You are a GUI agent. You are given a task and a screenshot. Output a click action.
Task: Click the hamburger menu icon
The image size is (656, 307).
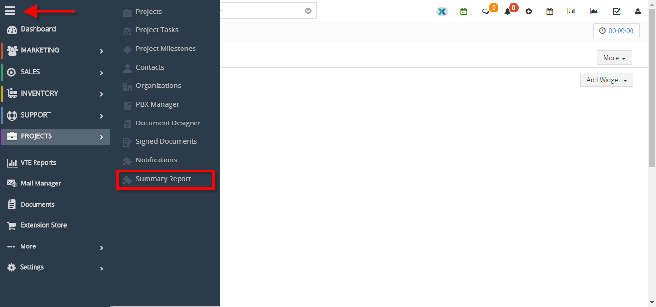tap(10, 10)
